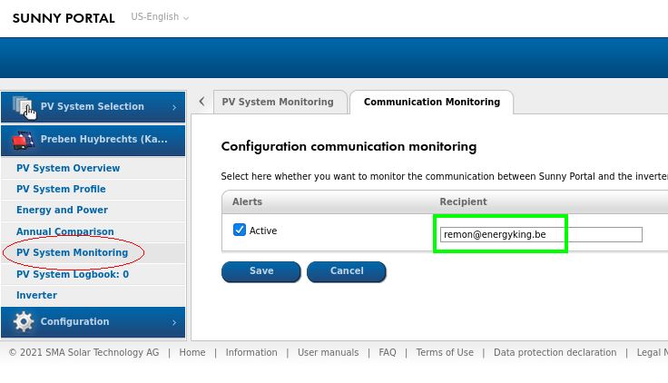Open PV System Overview in sidebar
Image resolution: width=668 pixels, height=383 pixels.
68,168
